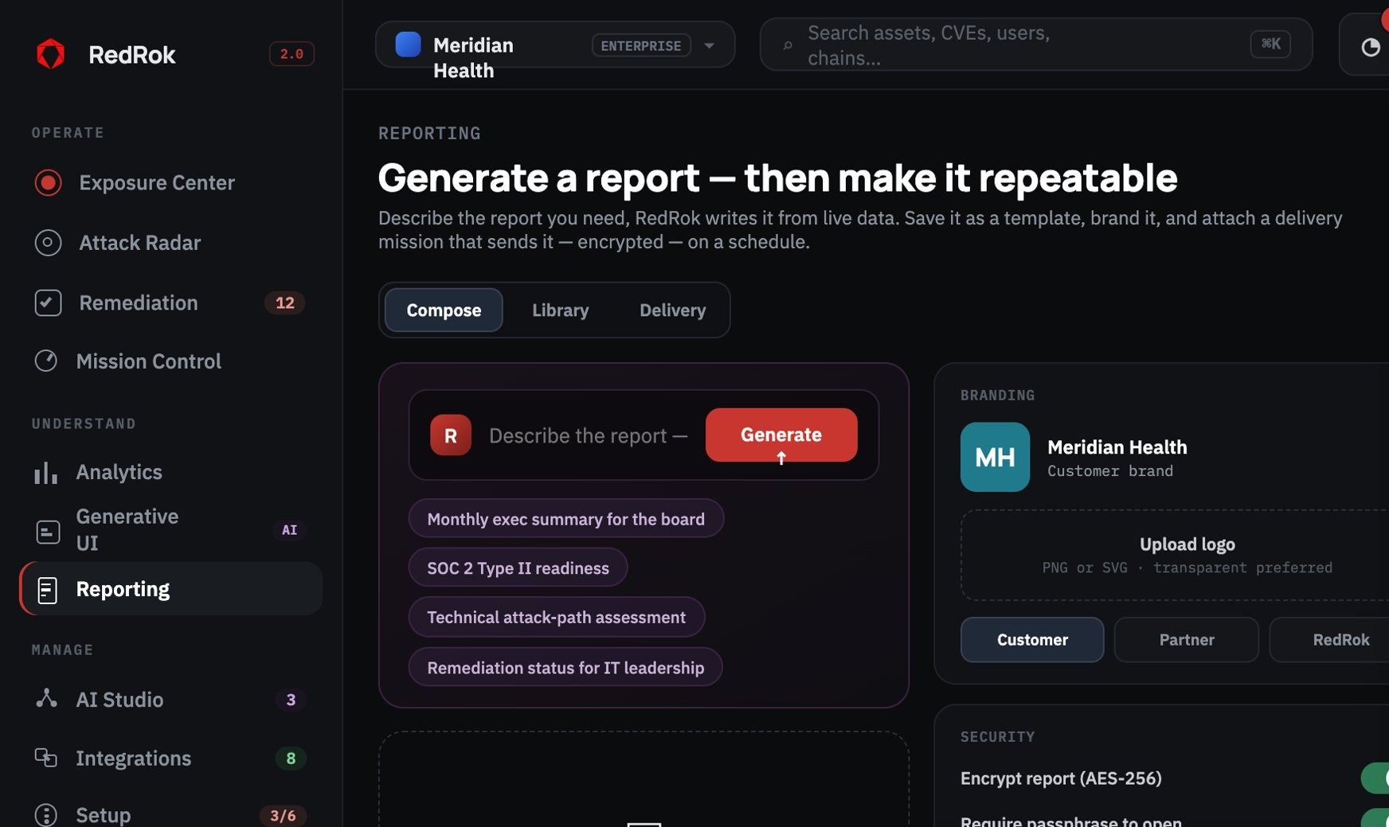Click the Attack Radar circle icon
Image resolution: width=1389 pixels, height=827 pixels.
click(48, 242)
